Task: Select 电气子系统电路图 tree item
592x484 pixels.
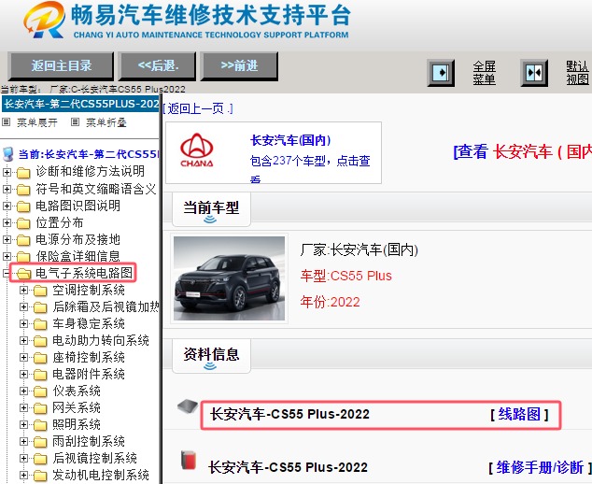Action: point(84,273)
